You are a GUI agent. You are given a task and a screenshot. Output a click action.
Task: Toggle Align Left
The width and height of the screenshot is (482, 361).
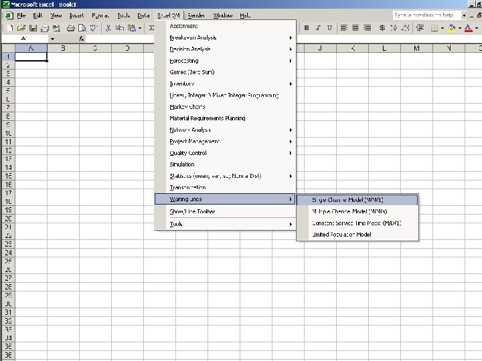[x=343, y=28]
